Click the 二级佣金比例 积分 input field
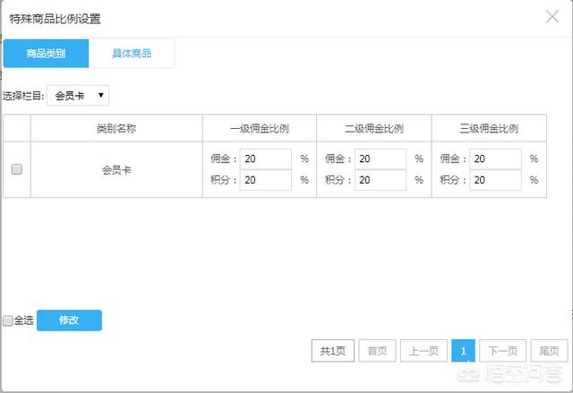This screenshot has height=393, width=573. [380, 180]
